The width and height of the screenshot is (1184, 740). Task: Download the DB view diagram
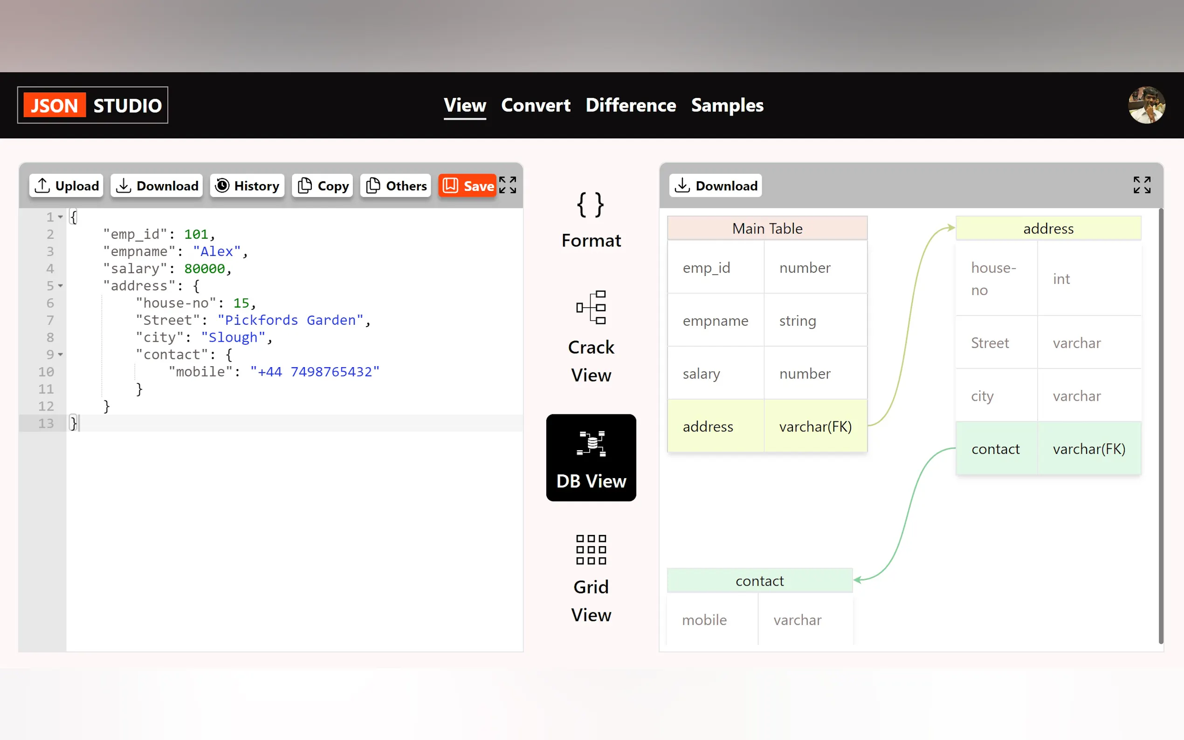(x=715, y=186)
